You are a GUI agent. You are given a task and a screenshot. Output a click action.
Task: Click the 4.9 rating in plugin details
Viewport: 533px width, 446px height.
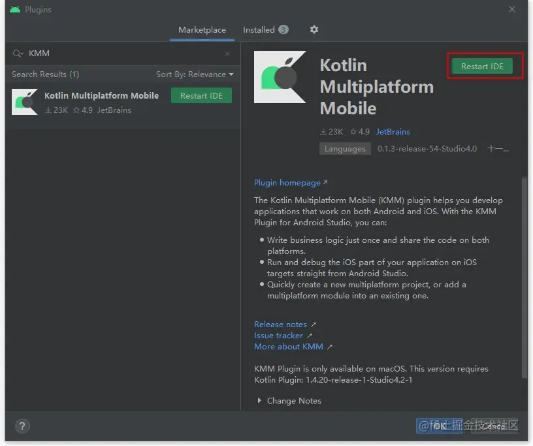click(360, 131)
